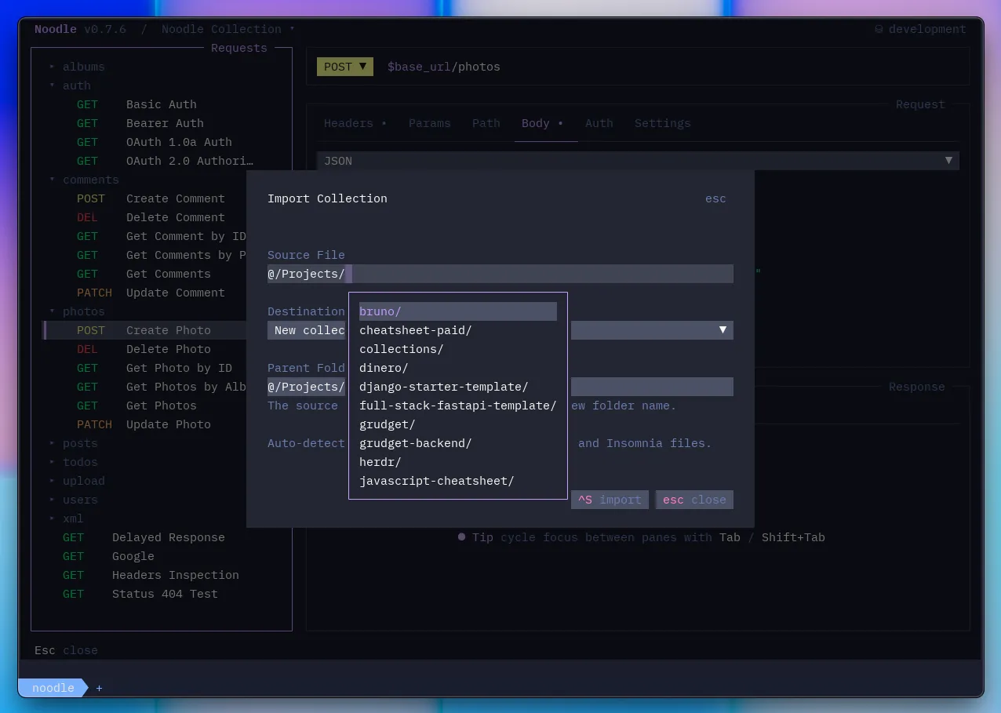Expand the posts folder
Screen dimensions: 1001x713
pyautogui.click(x=74, y=443)
